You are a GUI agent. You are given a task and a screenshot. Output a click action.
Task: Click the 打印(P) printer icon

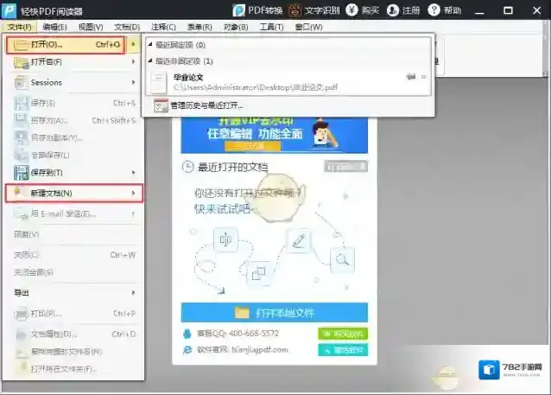click(21, 314)
